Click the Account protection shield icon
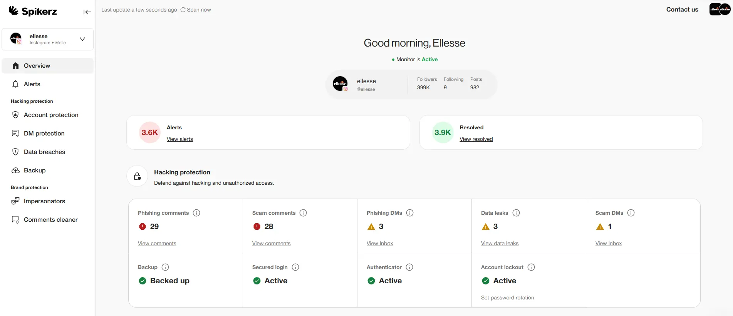This screenshot has width=733, height=316. coord(15,115)
